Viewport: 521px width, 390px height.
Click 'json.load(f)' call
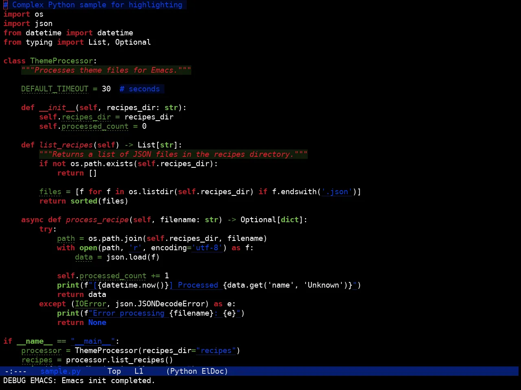coord(133,257)
